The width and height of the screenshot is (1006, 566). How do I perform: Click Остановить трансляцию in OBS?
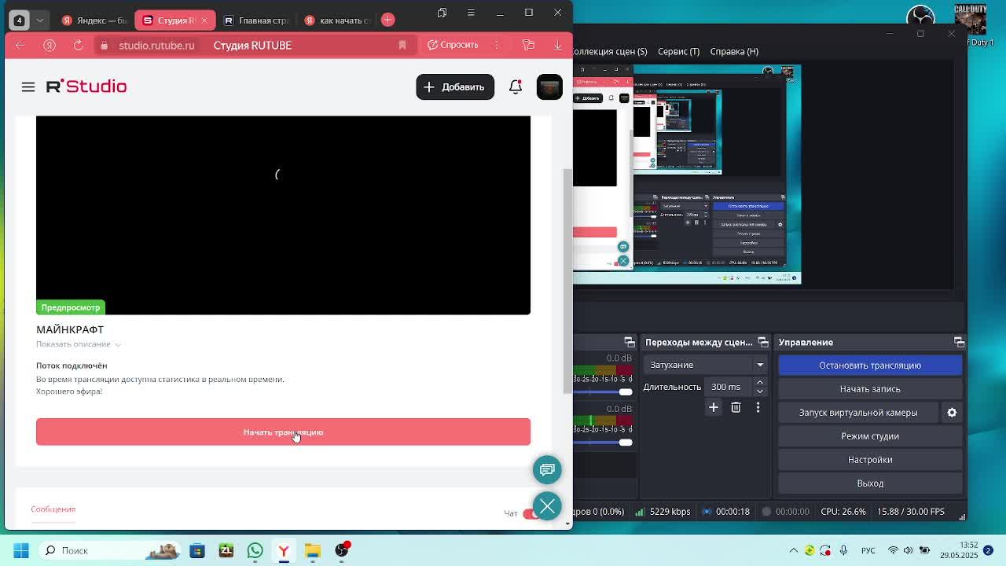pos(870,365)
